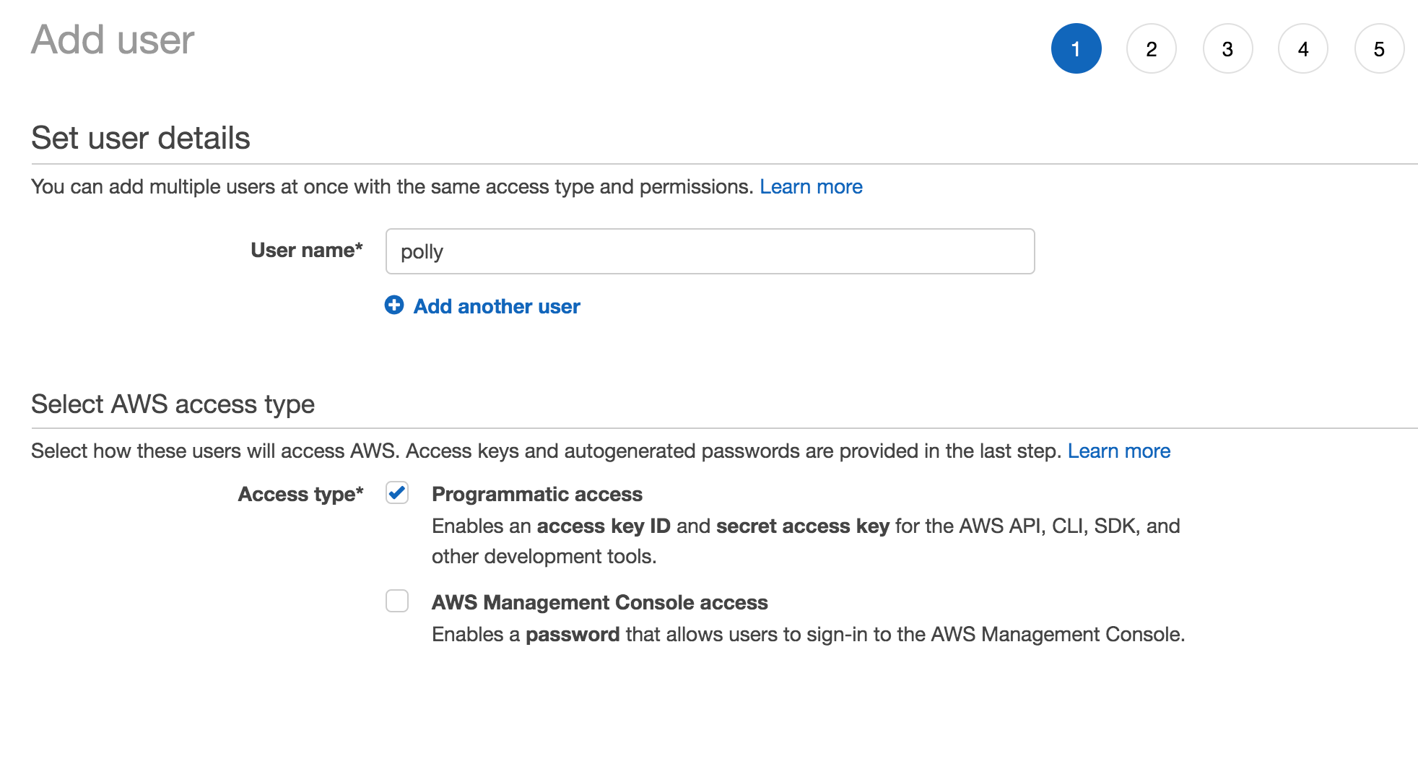Click the Select AWS access type heading
The height and width of the screenshot is (777, 1418).
coord(173,404)
